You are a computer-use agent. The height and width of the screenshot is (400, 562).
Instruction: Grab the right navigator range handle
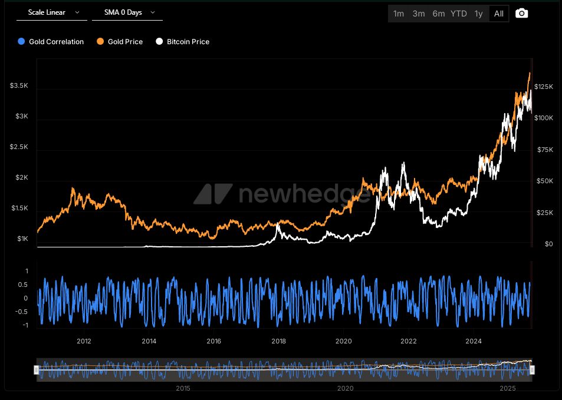pos(532,370)
